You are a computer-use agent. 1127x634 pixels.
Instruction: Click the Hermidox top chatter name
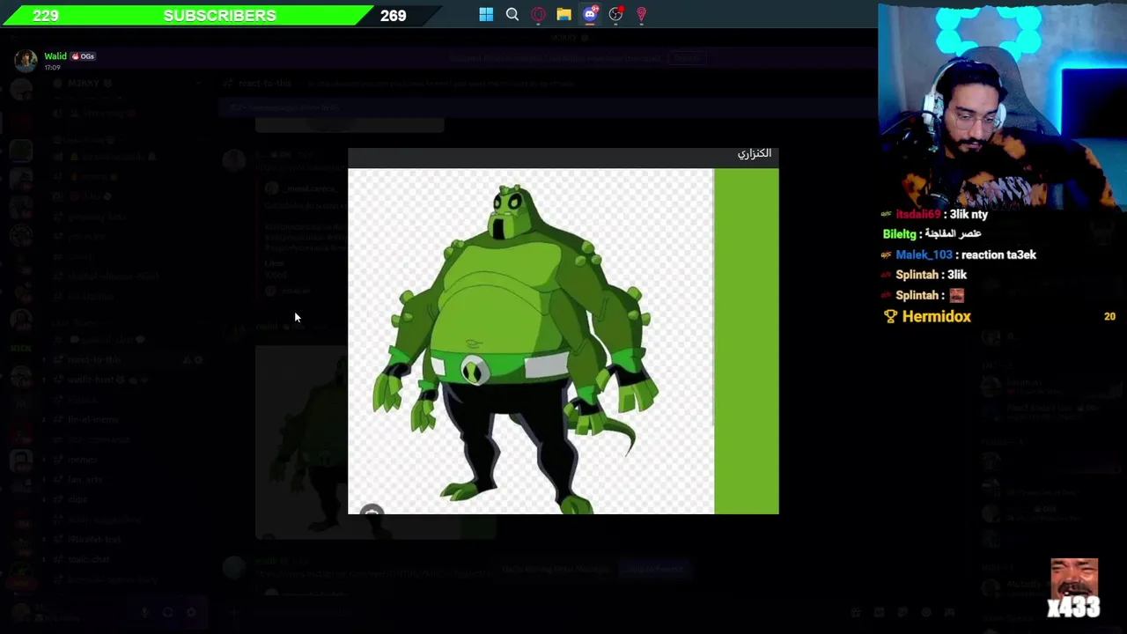tap(937, 316)
